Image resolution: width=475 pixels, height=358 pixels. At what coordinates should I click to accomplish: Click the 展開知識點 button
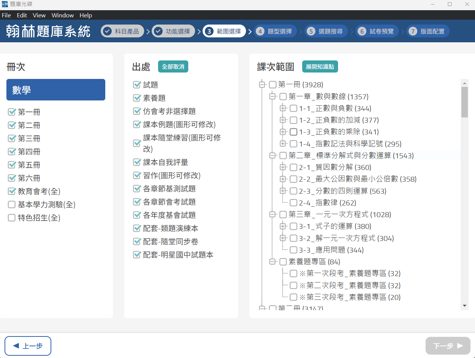point(320,66)
